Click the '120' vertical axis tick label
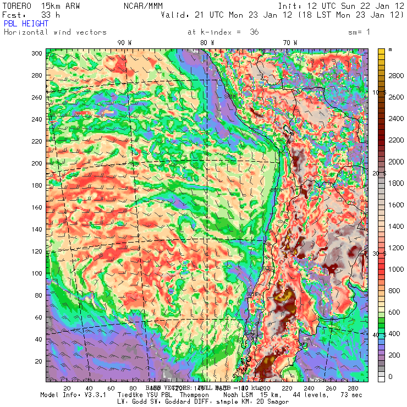This screenshot has height=407, width=407. point(37,251)
